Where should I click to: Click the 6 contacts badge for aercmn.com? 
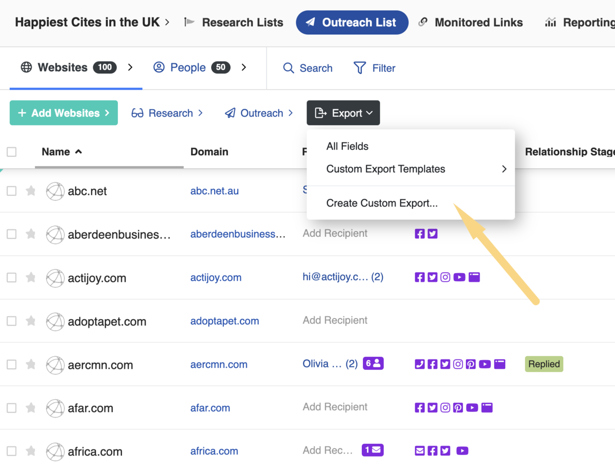[373, 363]
